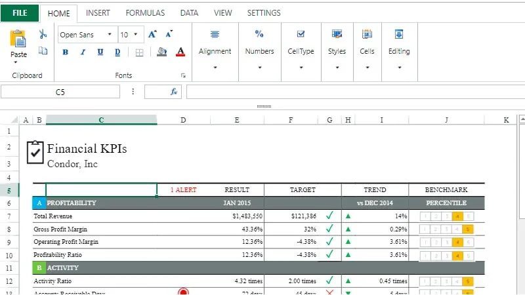The image size is (525, 295).
Task: Select row 11 header
Action: click(9, 268)
